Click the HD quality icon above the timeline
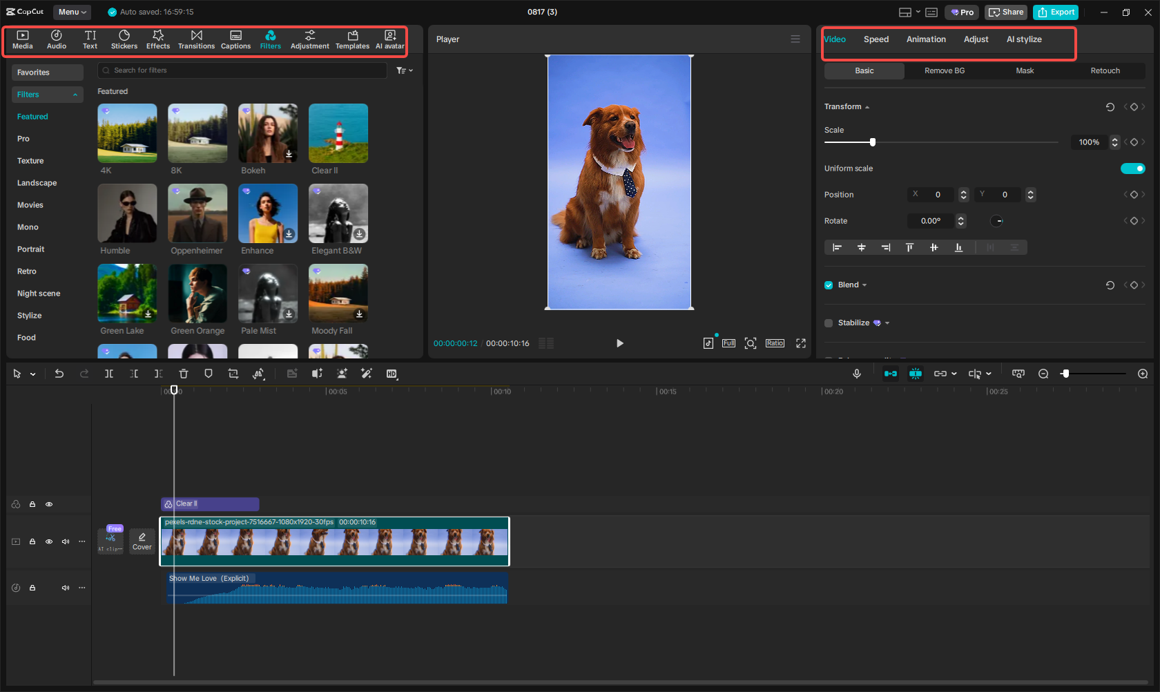The image size is (1160, 692). coord(391,374)
